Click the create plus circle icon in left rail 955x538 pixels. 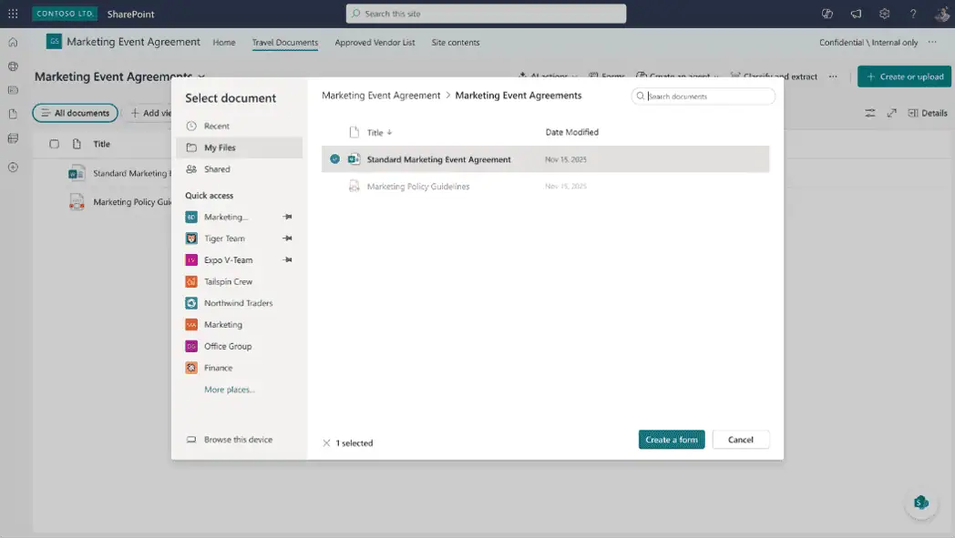click(13, 167)
